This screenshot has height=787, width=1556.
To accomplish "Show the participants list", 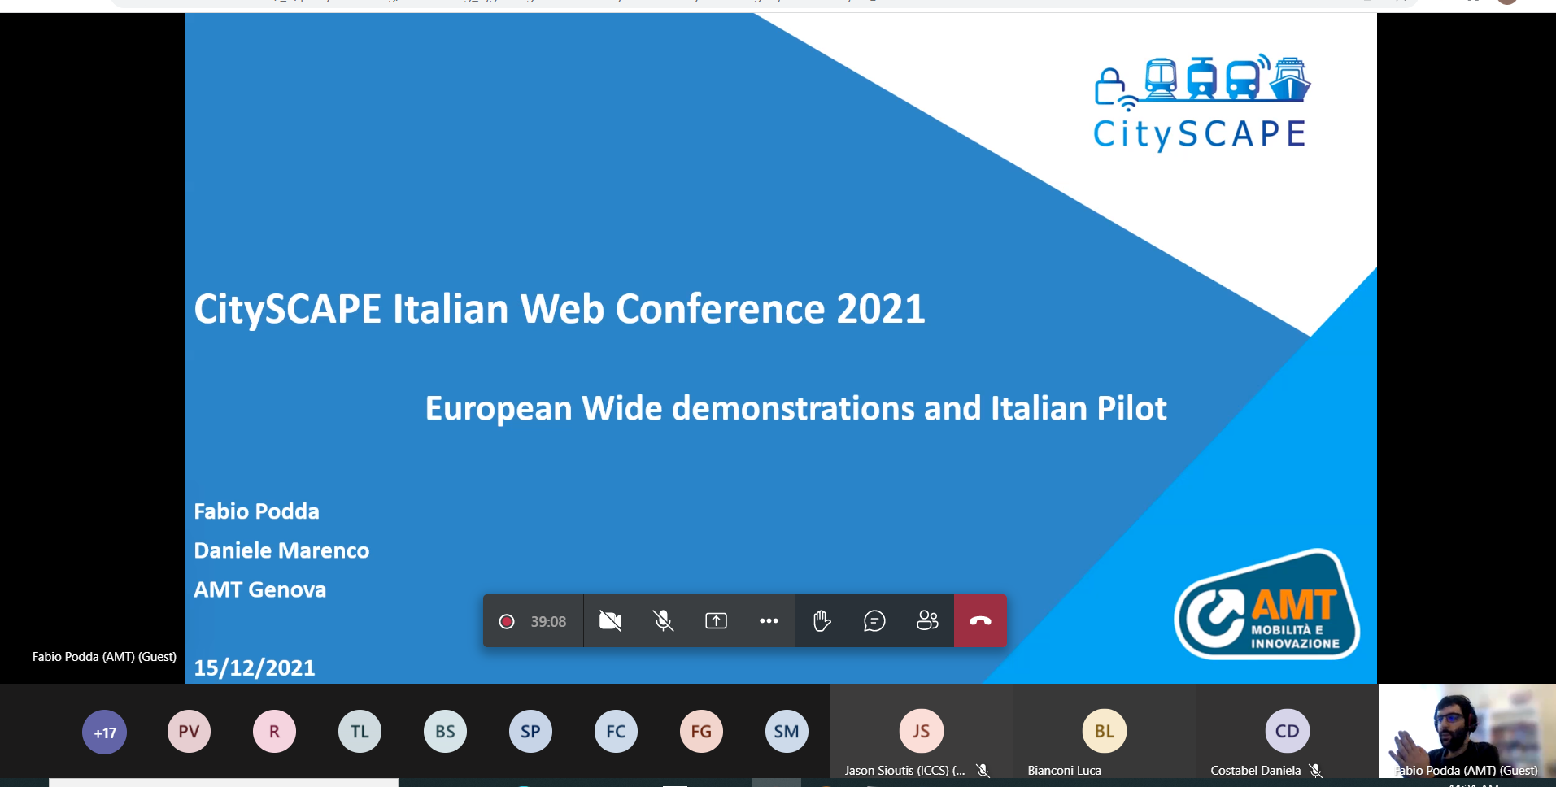I will tap(927, 621).
